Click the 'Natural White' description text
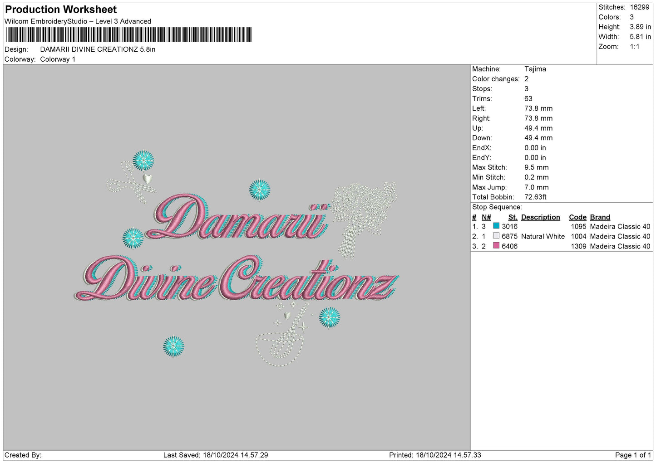This screenshot has height=463, width=656. [x=543, y=236]
